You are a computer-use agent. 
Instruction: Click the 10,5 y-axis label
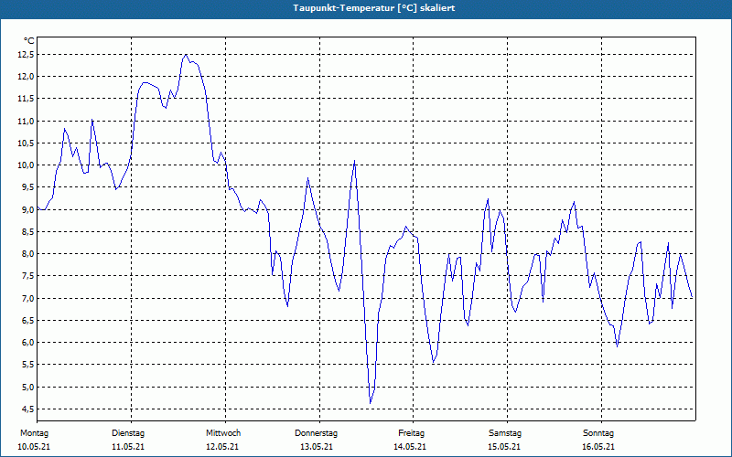27,143
